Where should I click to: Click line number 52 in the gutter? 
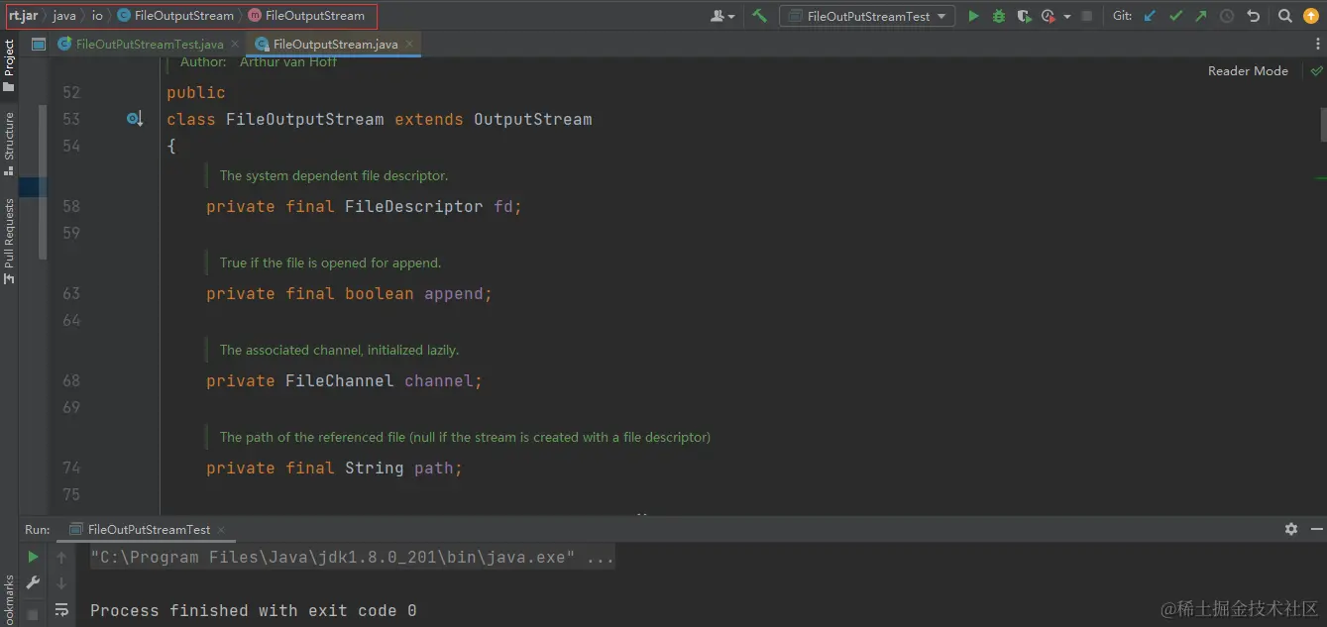70,92
